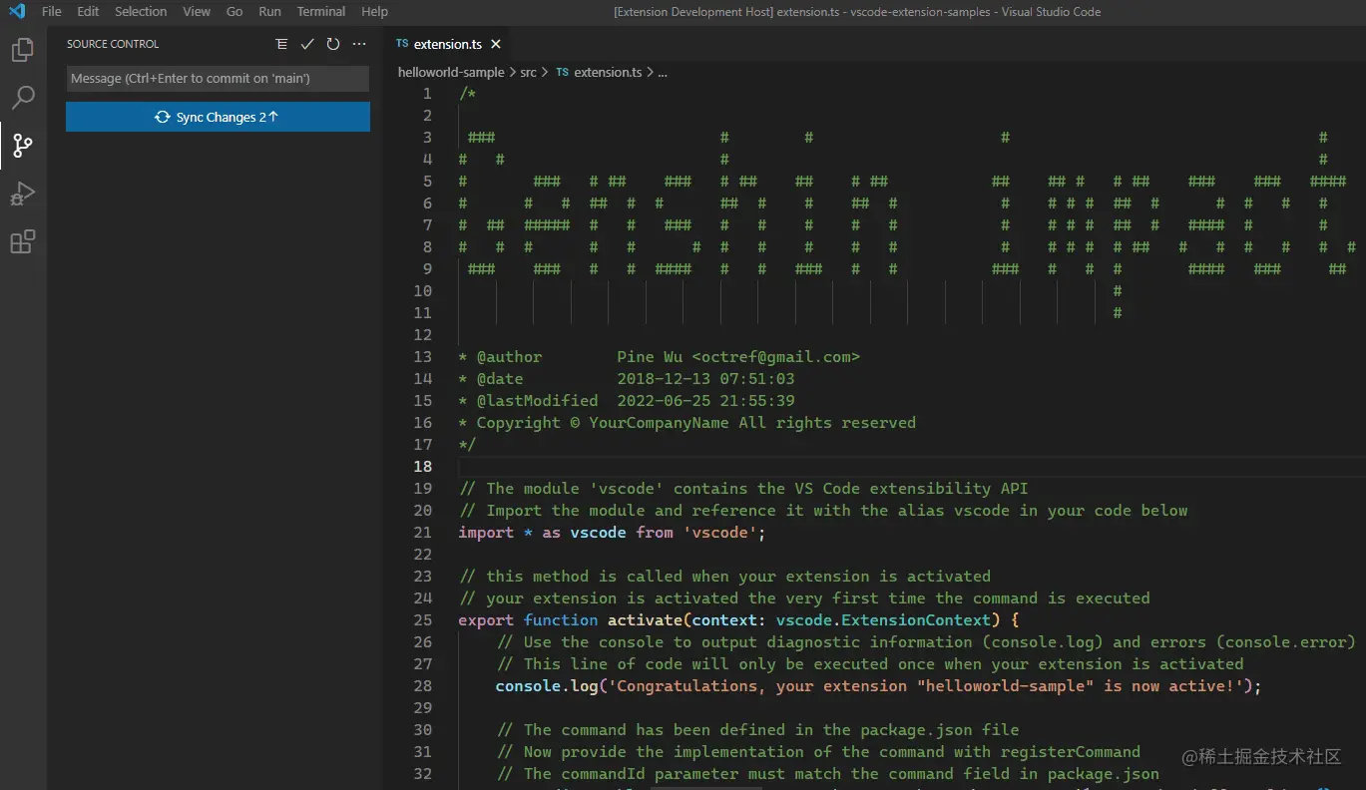Select the Source Control activity icon
1366x790 pixels.
click(23, 146)
